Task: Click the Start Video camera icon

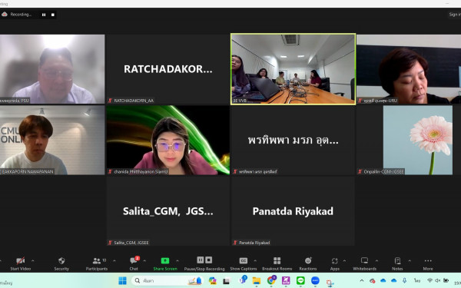Action: [20, 260]
